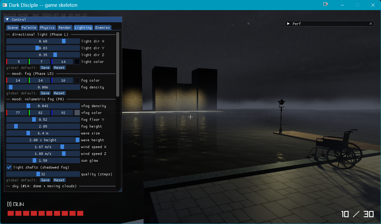
Task: Save directional light global default
Action: coord(45,68)
